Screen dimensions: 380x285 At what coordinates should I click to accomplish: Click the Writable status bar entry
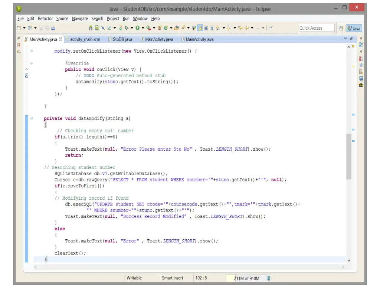pos(134,278)
